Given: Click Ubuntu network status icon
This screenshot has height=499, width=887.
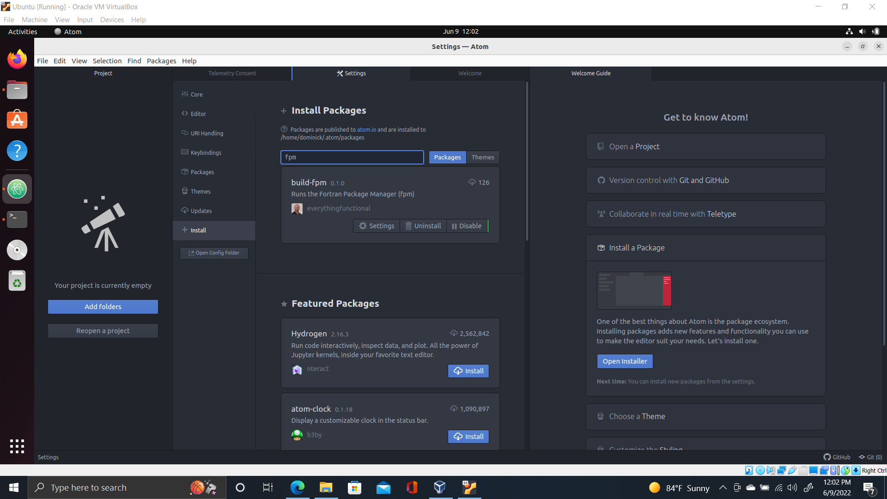Looking at the screenshot, I should click(x=849, y=31).
